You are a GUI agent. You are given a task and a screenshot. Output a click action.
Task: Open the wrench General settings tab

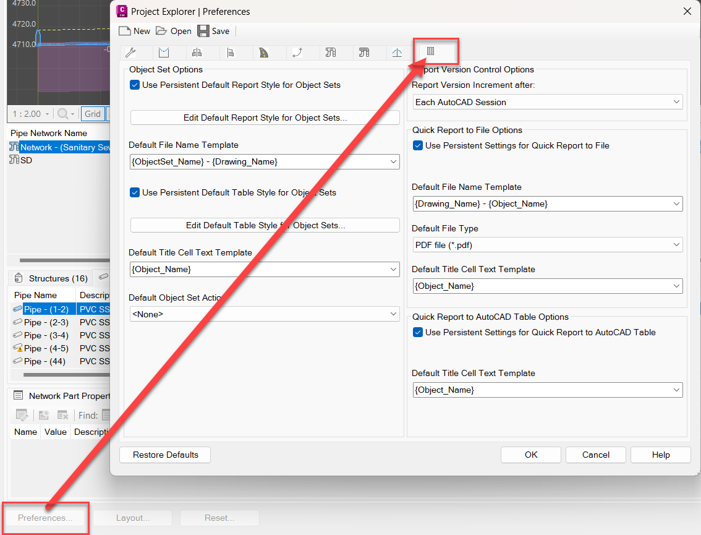click(x=131, y=53)
